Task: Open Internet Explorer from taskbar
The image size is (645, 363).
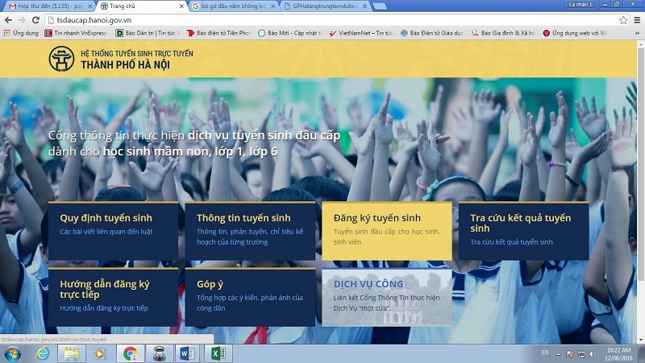Action: tap(42, 353)
